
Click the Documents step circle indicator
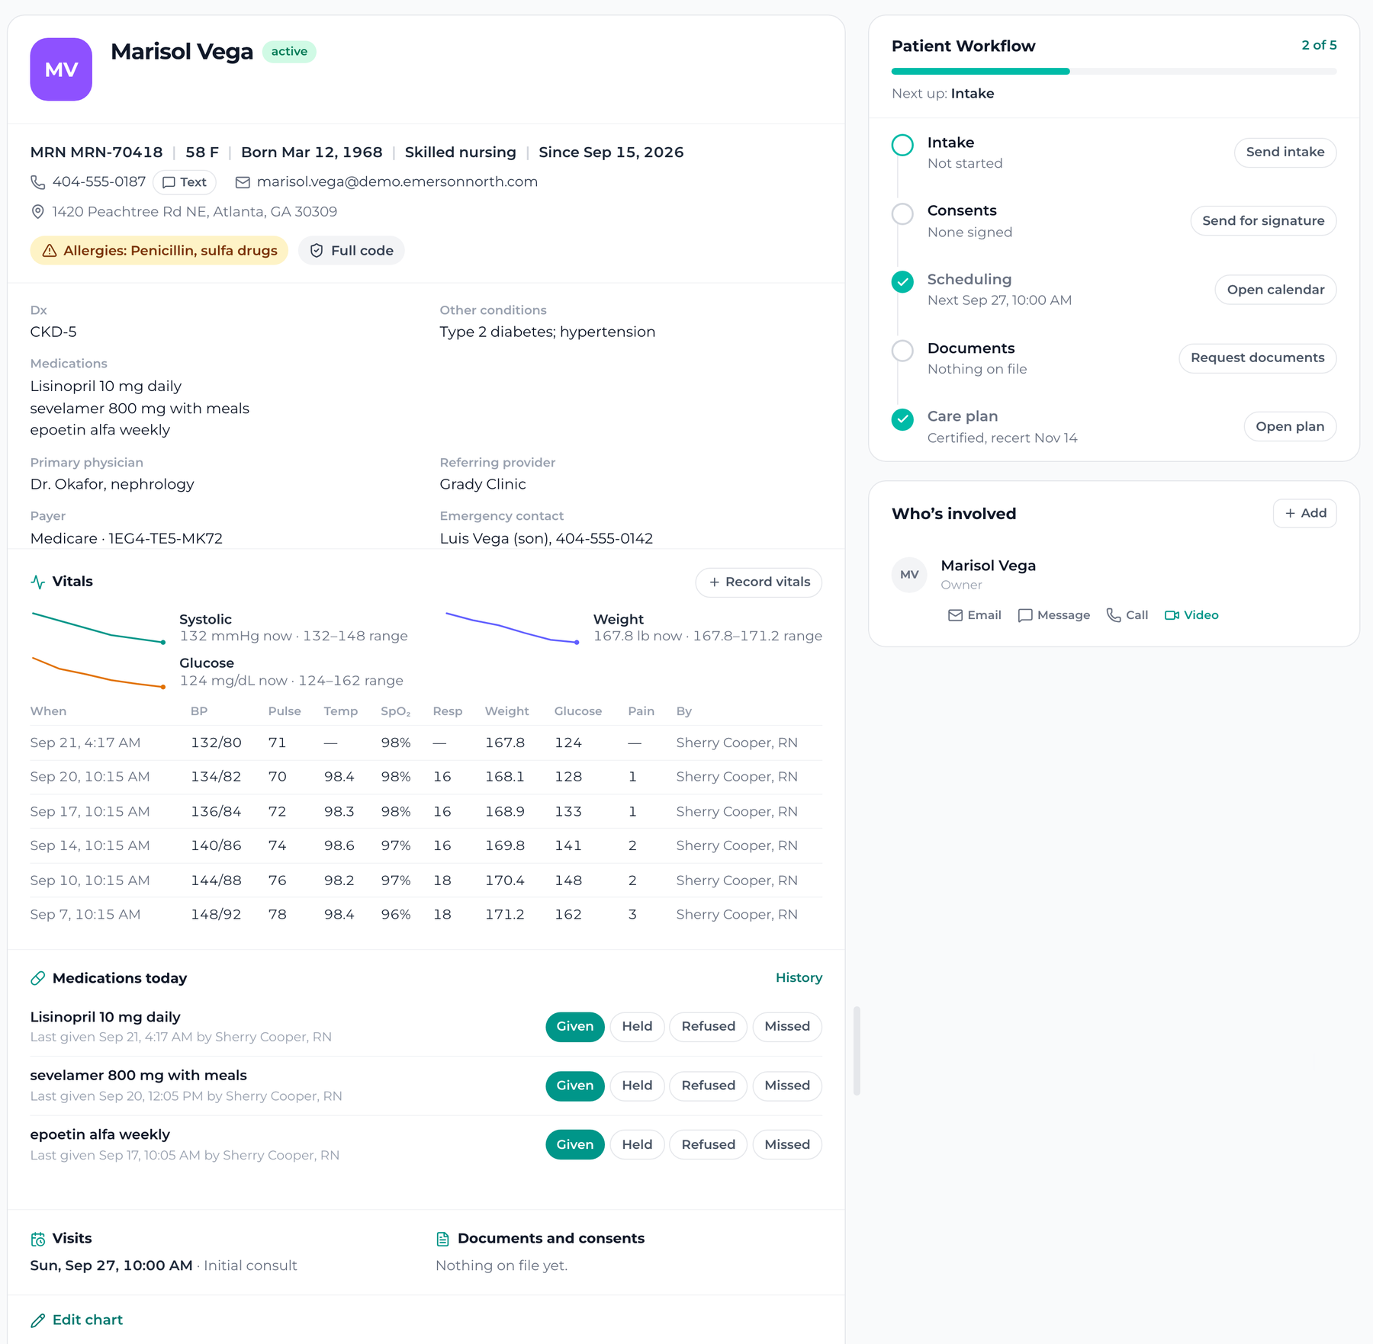tap(902, 351)
